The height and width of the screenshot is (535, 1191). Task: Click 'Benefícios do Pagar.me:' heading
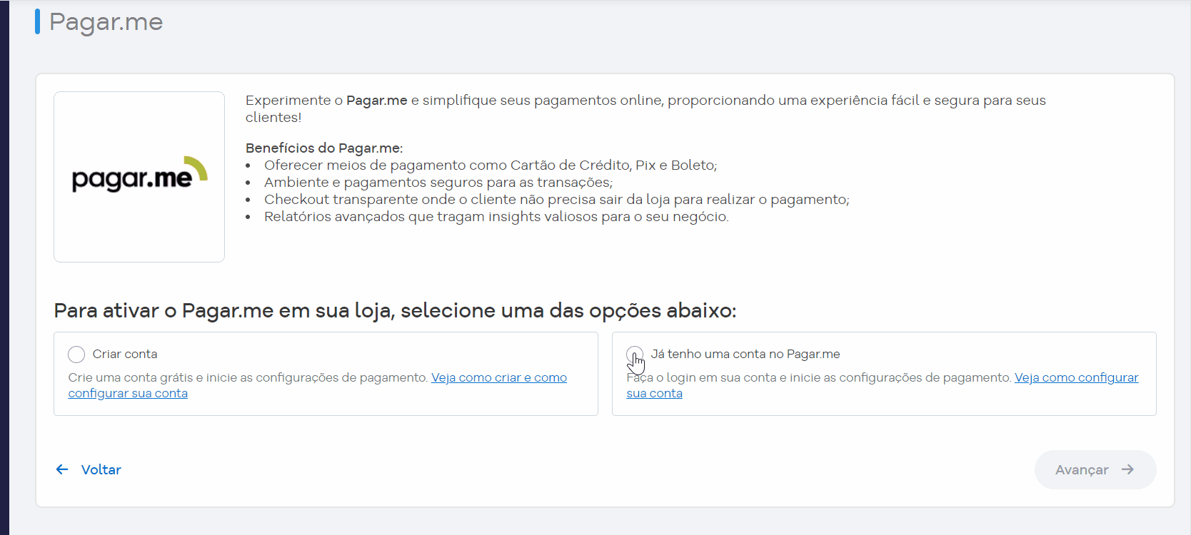[324, 148]
